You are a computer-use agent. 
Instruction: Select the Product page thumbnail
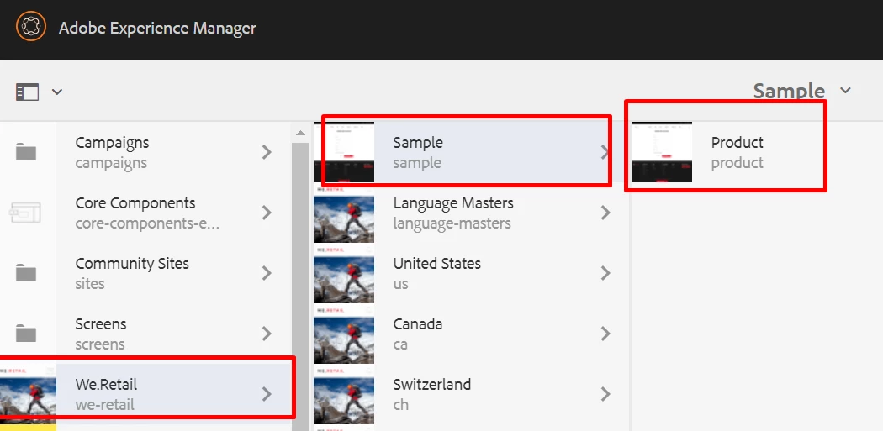662,152
